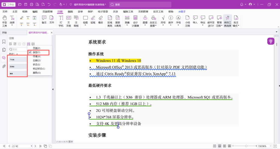Go to the previous page arrow

[x=9, y=146]
